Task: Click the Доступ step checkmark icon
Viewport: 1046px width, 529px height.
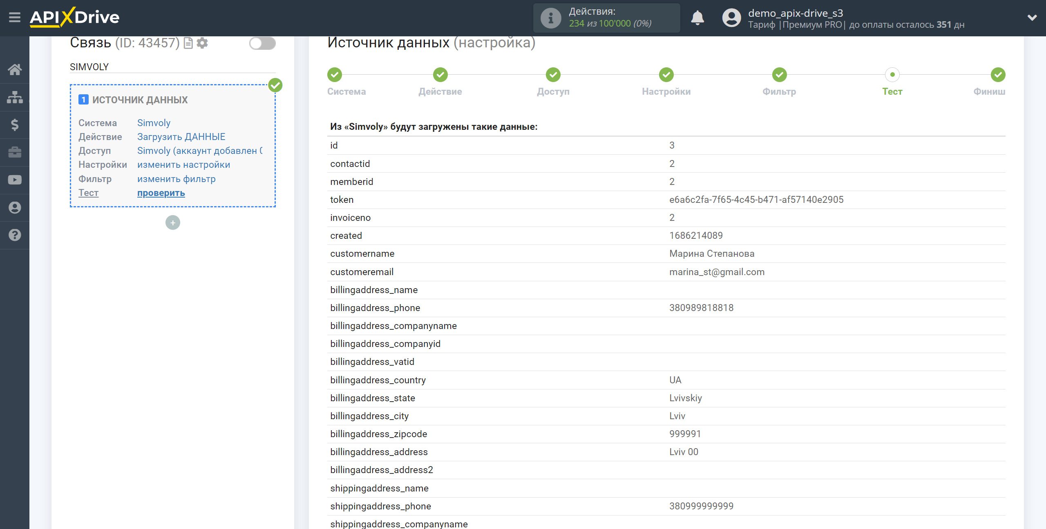Action: (x=553, y=75)
